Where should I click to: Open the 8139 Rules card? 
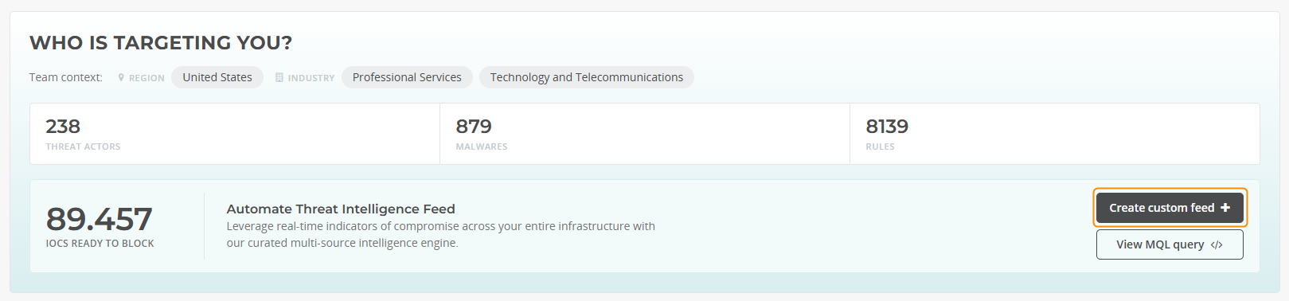[1055, 134]
